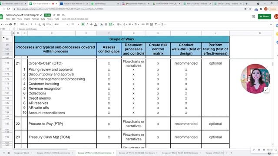278x156 pixels.
Task: Format selection as currency
Action: tap(31, 24)
